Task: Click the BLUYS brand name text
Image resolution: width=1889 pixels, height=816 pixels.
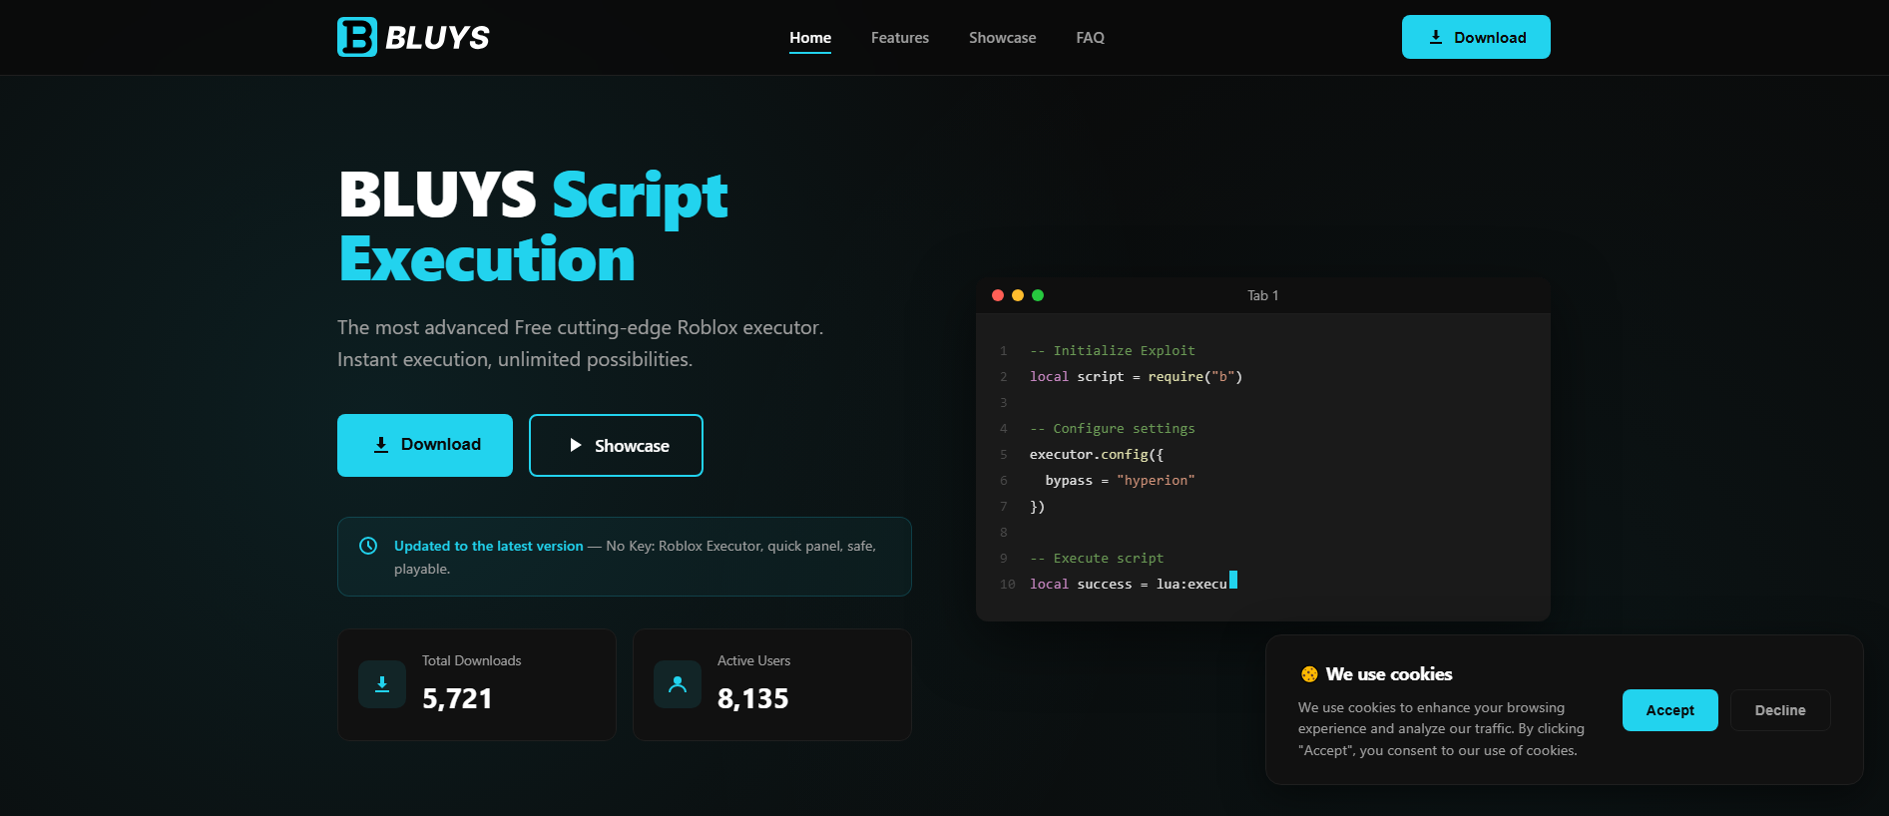Action: point(437,38)
